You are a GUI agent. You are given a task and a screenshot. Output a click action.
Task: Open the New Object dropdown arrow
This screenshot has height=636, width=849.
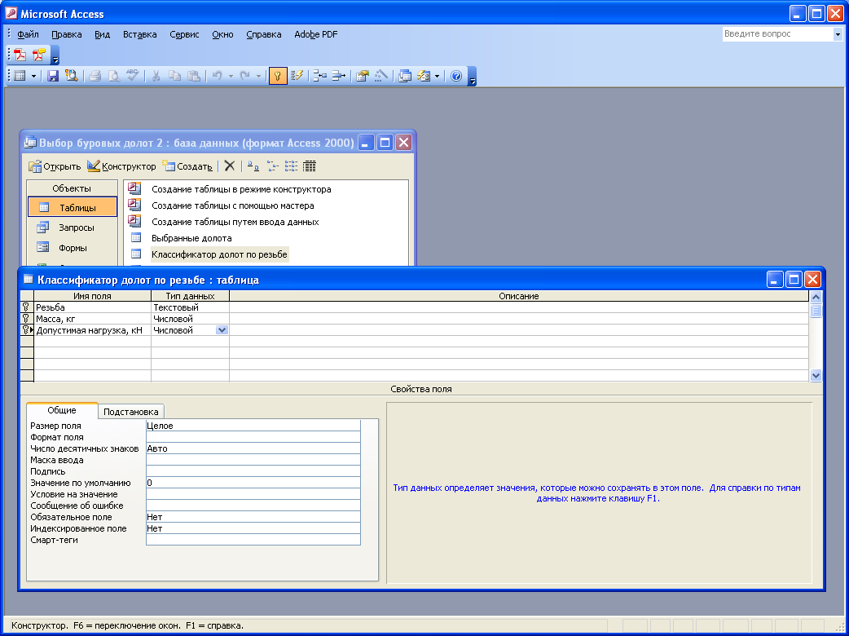[437, 77]
